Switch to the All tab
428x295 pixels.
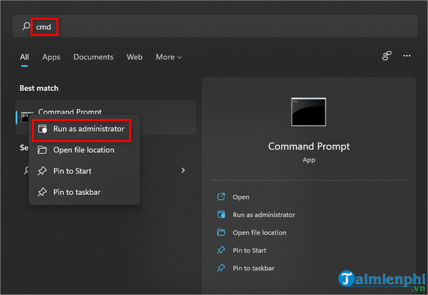click(x=24, y=57)
